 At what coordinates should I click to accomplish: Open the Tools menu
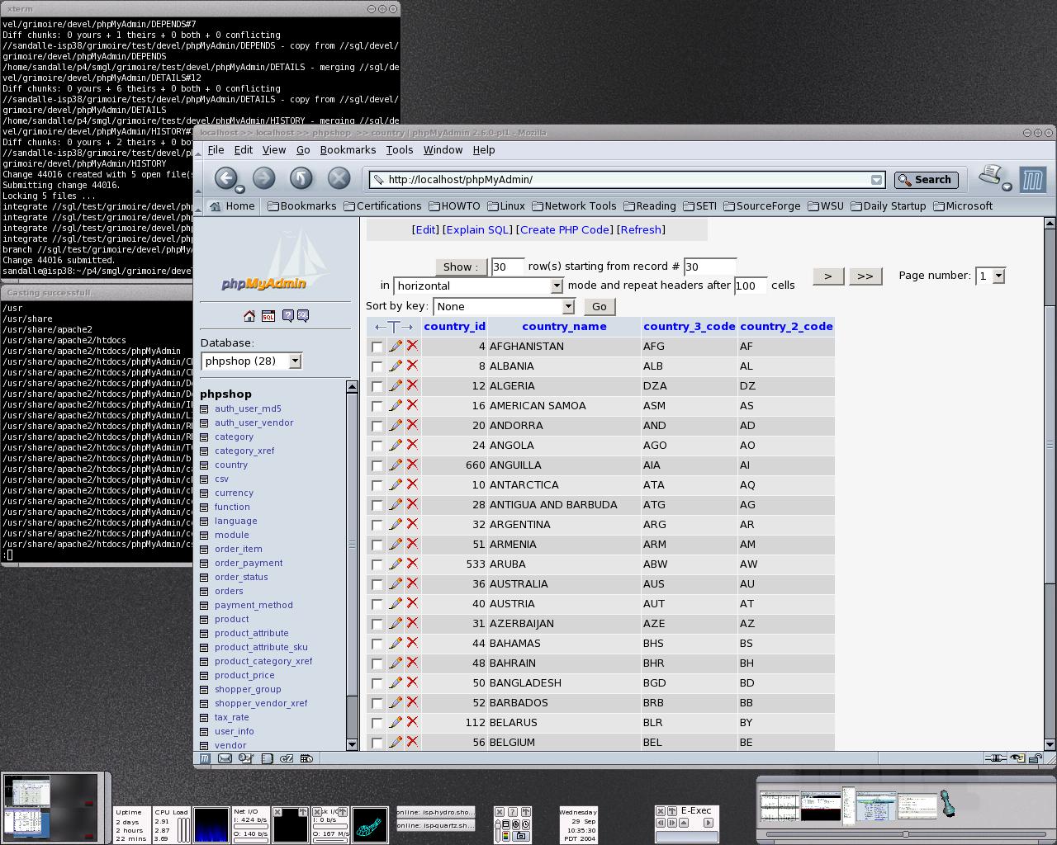coord(399,150)
